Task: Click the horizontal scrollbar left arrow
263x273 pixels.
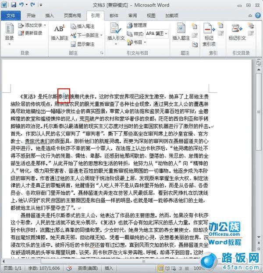Action: pos(4,261)
